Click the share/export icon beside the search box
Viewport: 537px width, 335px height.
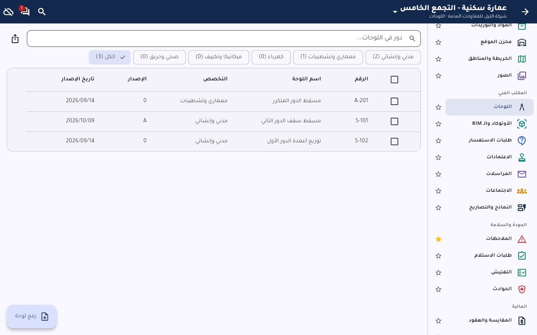pos(15,39)
